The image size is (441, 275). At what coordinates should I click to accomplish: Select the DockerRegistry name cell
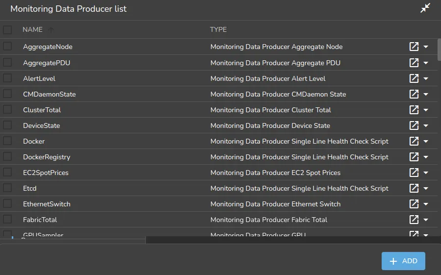pos(47,157)
